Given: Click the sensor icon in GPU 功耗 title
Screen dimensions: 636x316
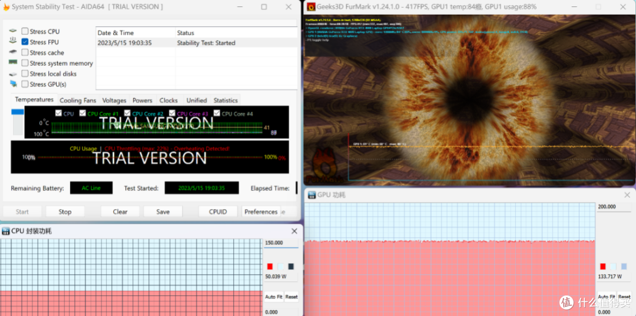Looking at the screenshot, I should tap(312, 194).
